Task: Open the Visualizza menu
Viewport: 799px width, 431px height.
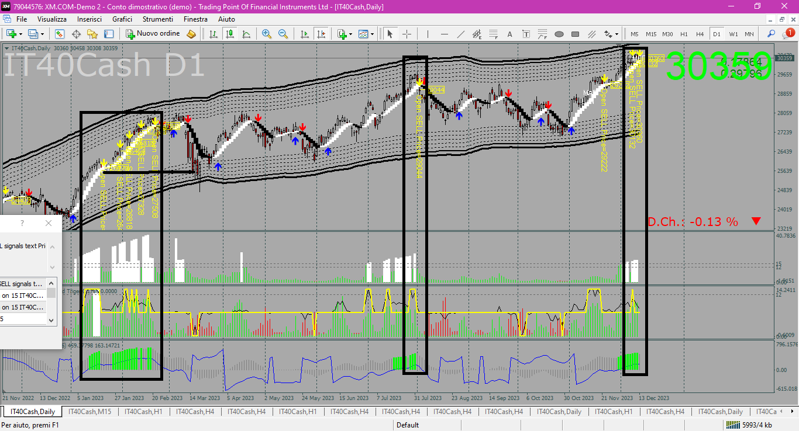Action: [52, 19]
